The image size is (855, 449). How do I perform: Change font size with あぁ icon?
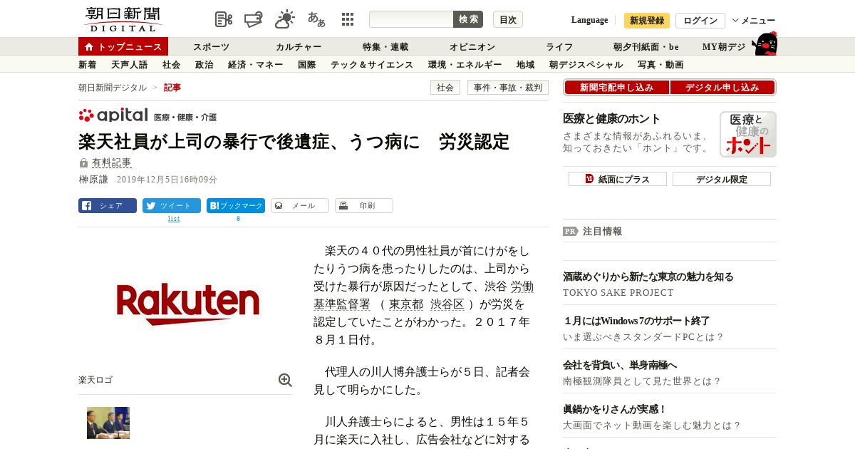point(316,19)
